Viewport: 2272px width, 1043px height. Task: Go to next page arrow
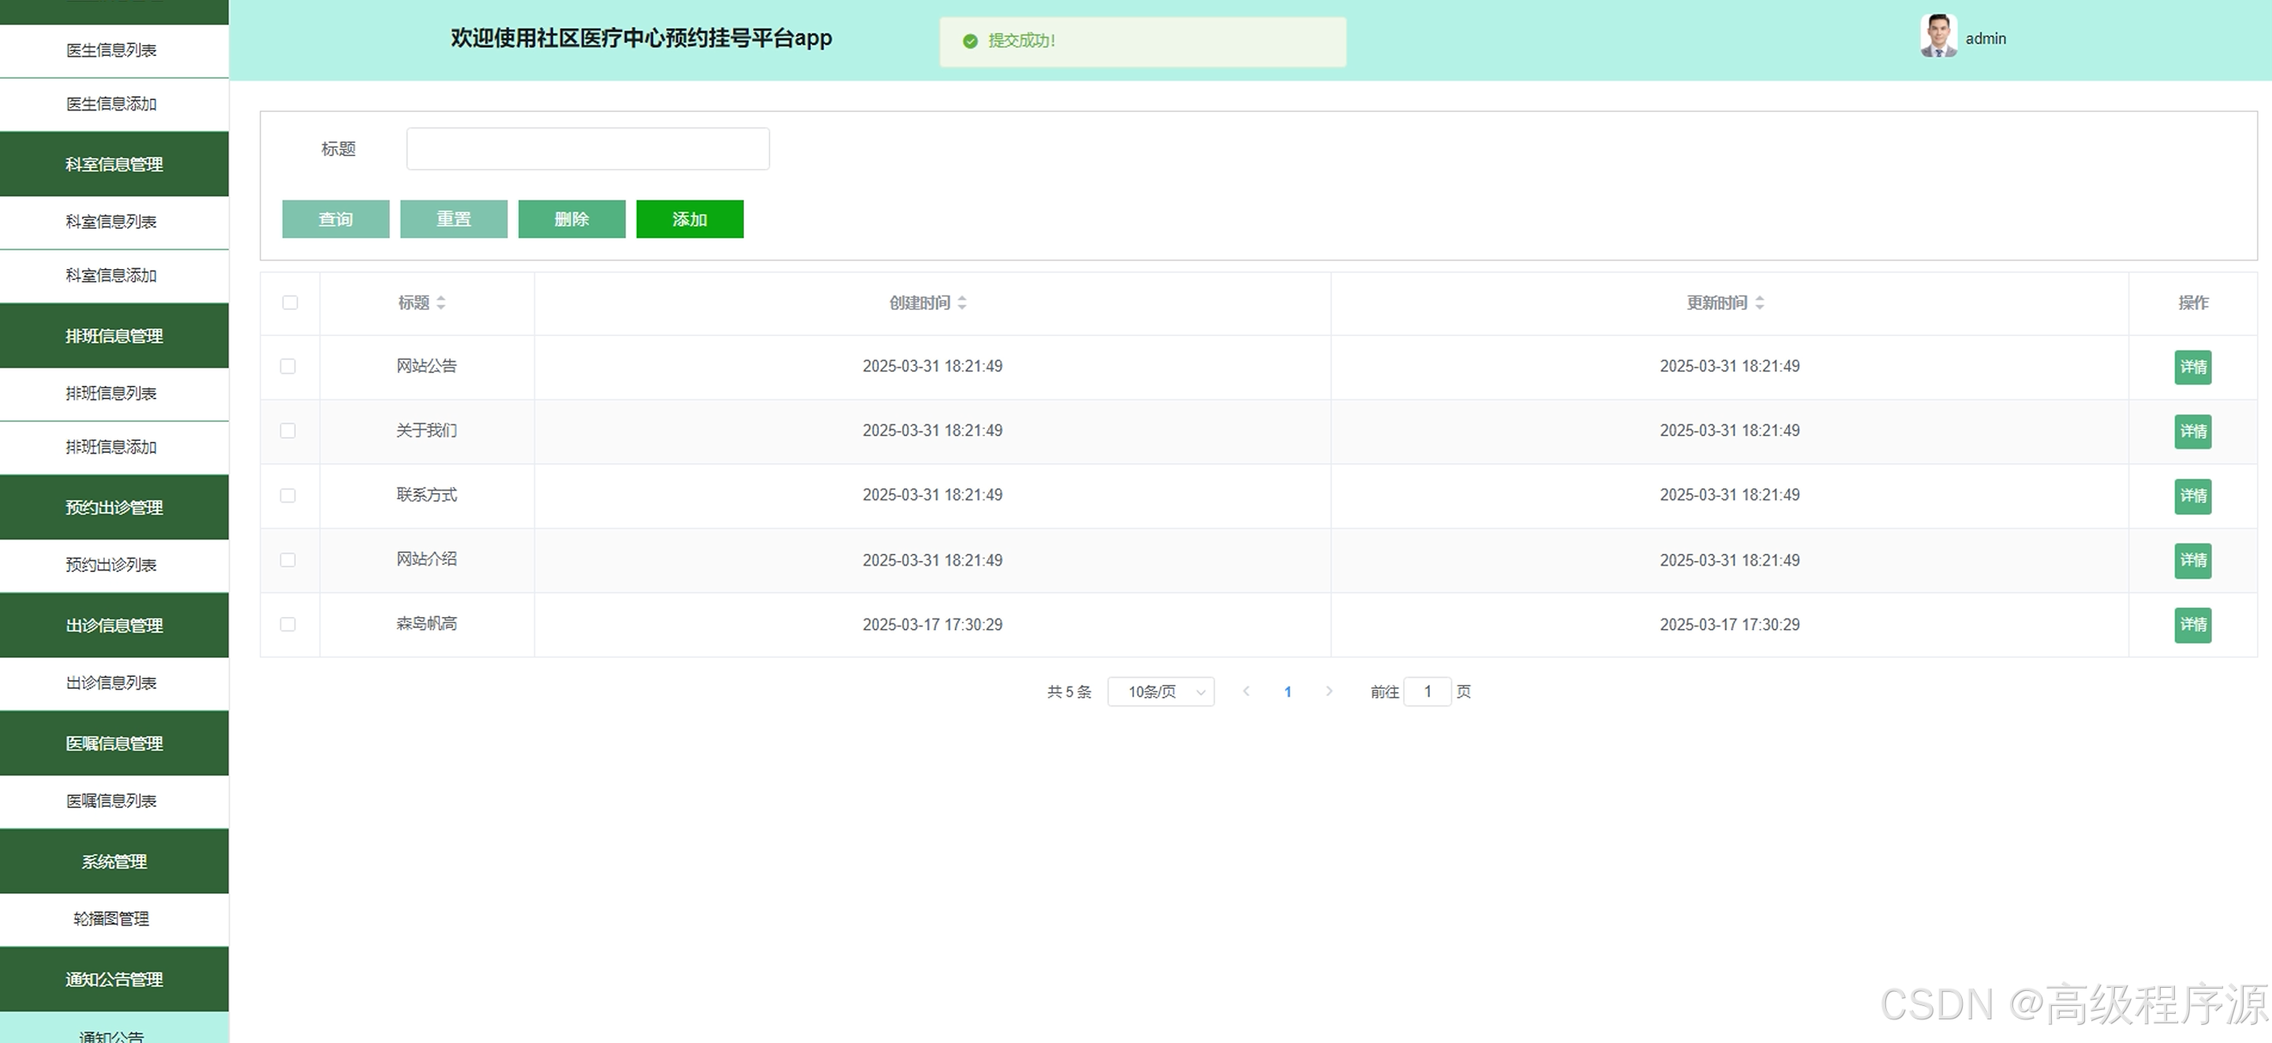[x=1329, y=692]
